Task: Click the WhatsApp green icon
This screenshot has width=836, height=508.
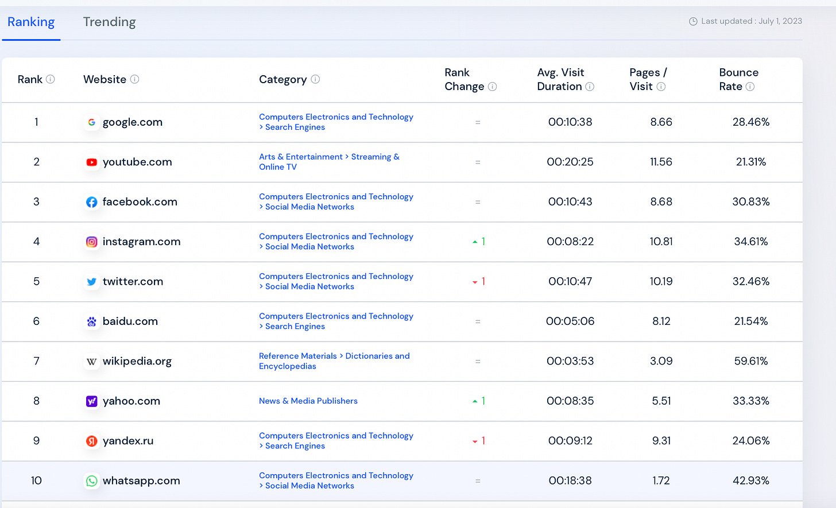Action: 91,481
